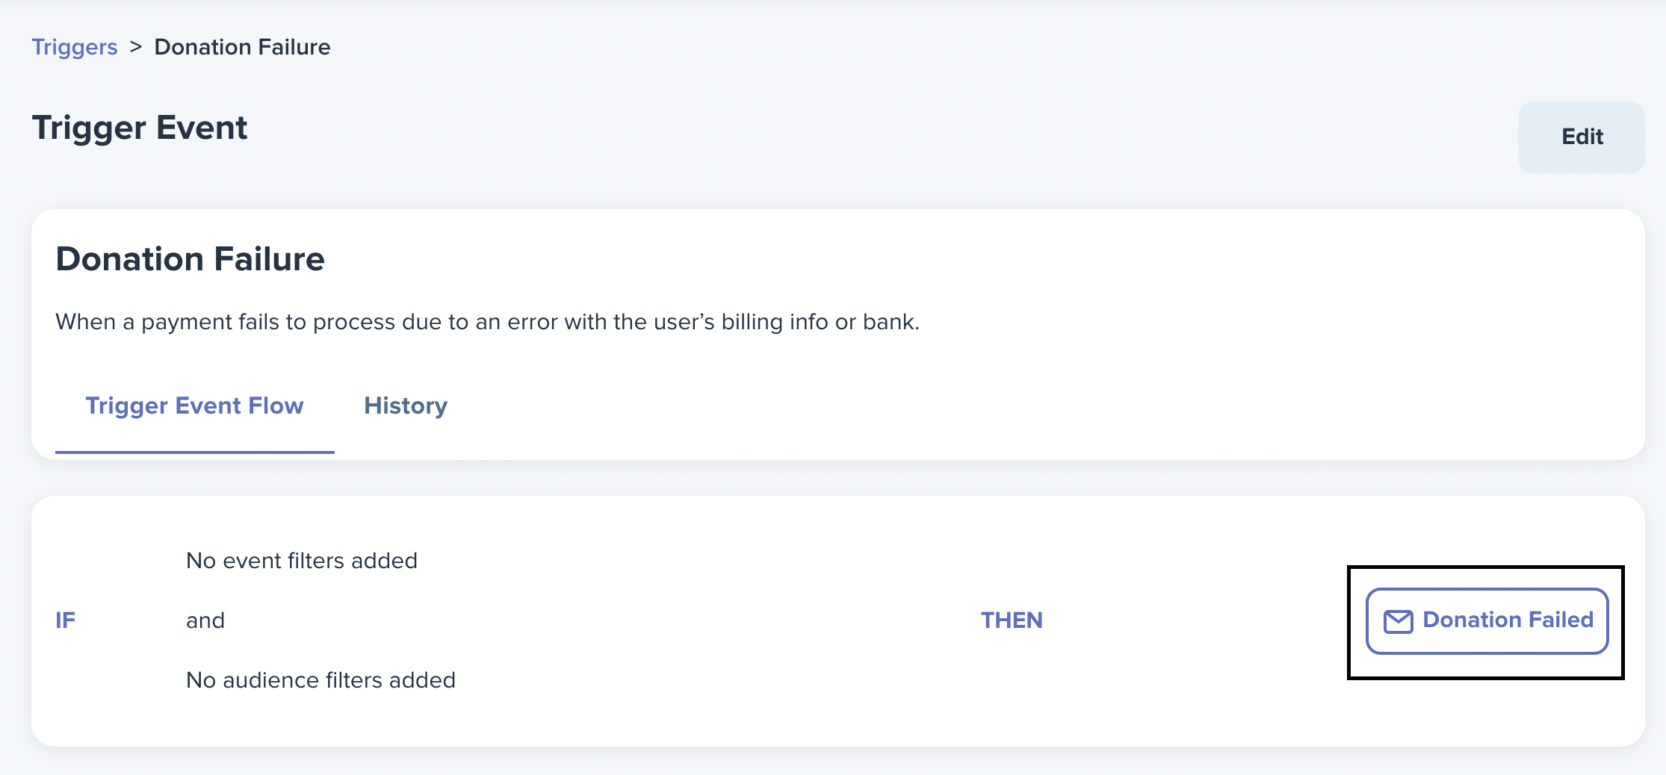Click the envelope icon in Donation Failed
1666x775 pixels.
click(x=1398, y=621)
